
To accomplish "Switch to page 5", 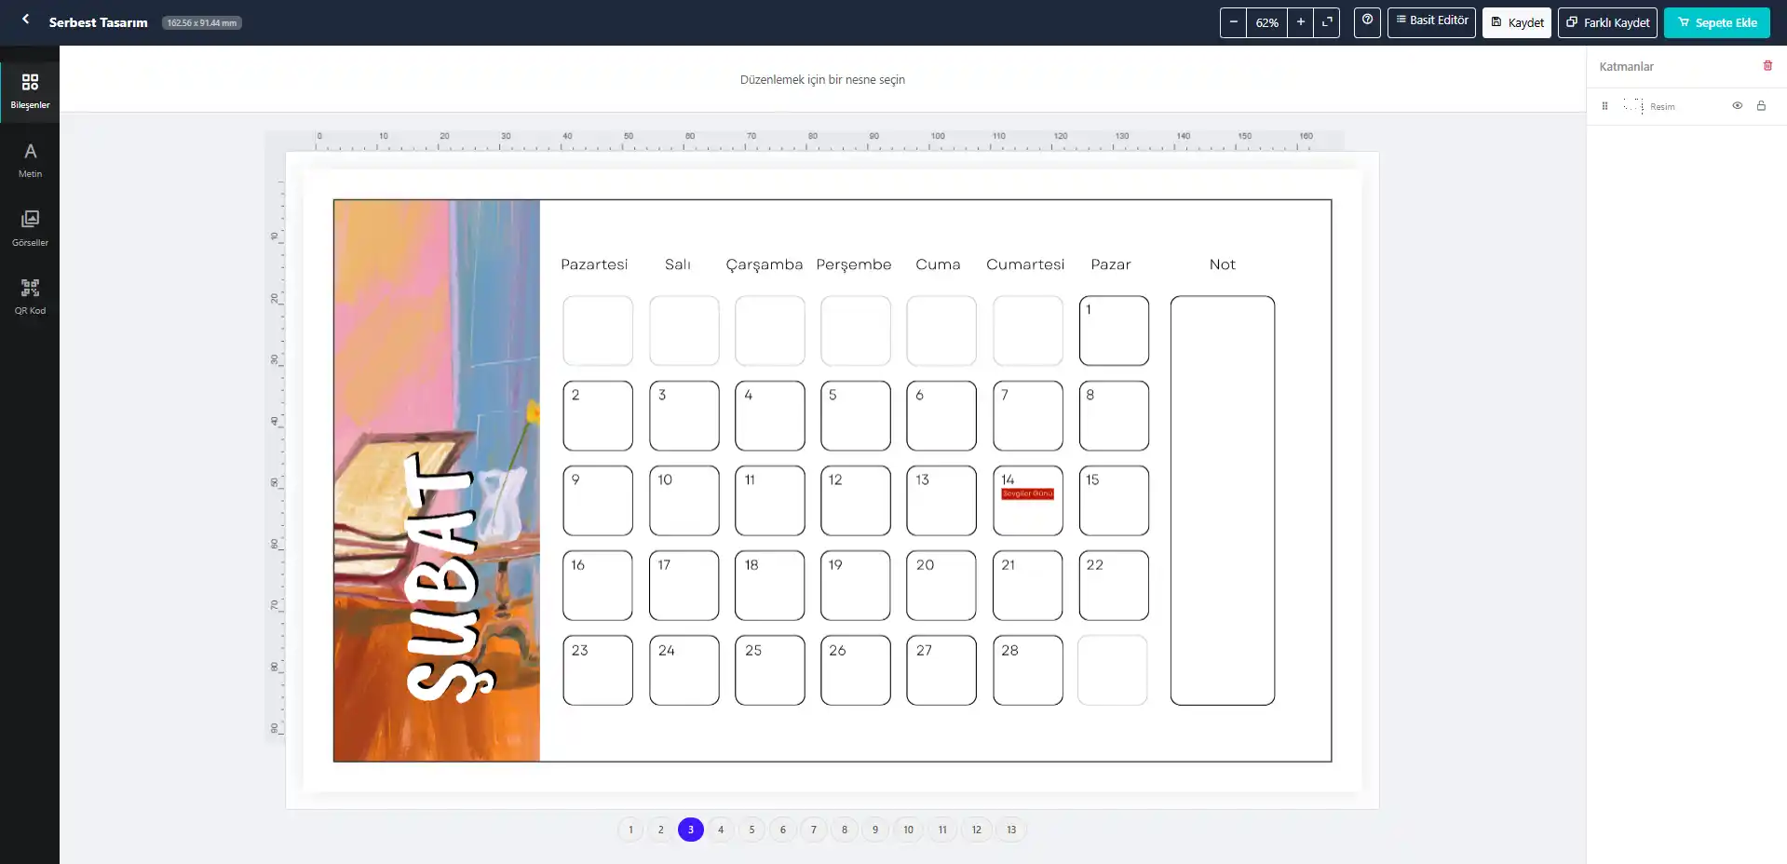I will [751, 830].
